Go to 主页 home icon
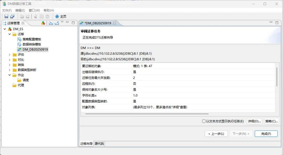 coord(57,17)
